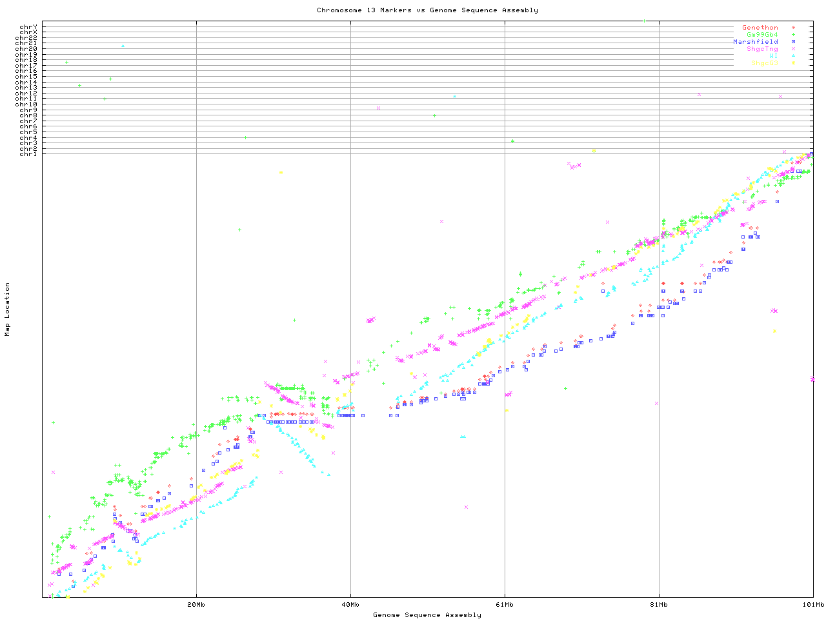The width and height of the screenshot is (826, 619).
Task: Click the 61Mb x-axis tick label
Action: pos(505,605)
